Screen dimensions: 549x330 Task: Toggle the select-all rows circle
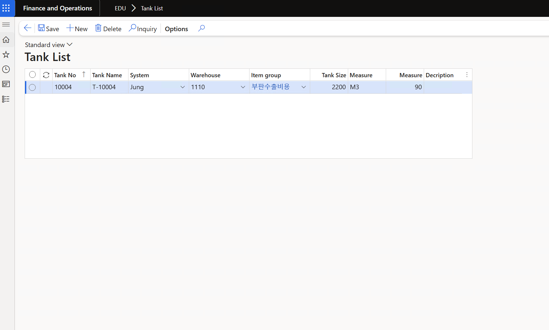(32, 75)
